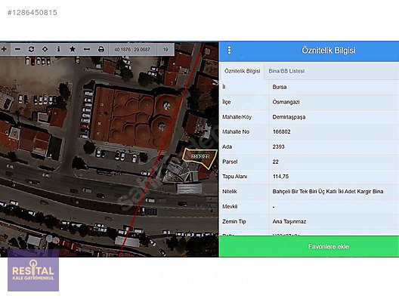Image resolution: width=399 pixels, height=299 pixels.
Task: Click the Resital Kale Gayrimenkul logo
Action: click(33, 270)
